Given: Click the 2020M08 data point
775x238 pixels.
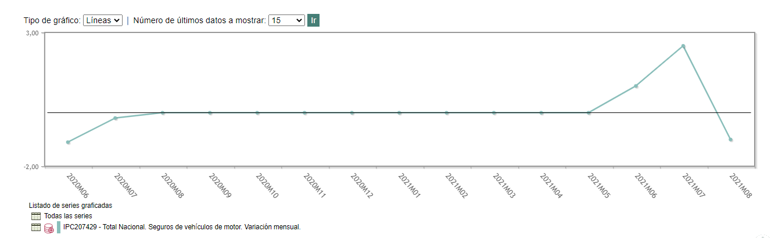Looking at the screenshot, I should tap(163, 113).
